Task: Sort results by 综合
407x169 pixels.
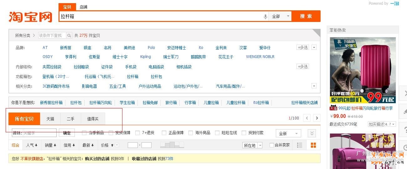Action: click(x=15, y=145)
